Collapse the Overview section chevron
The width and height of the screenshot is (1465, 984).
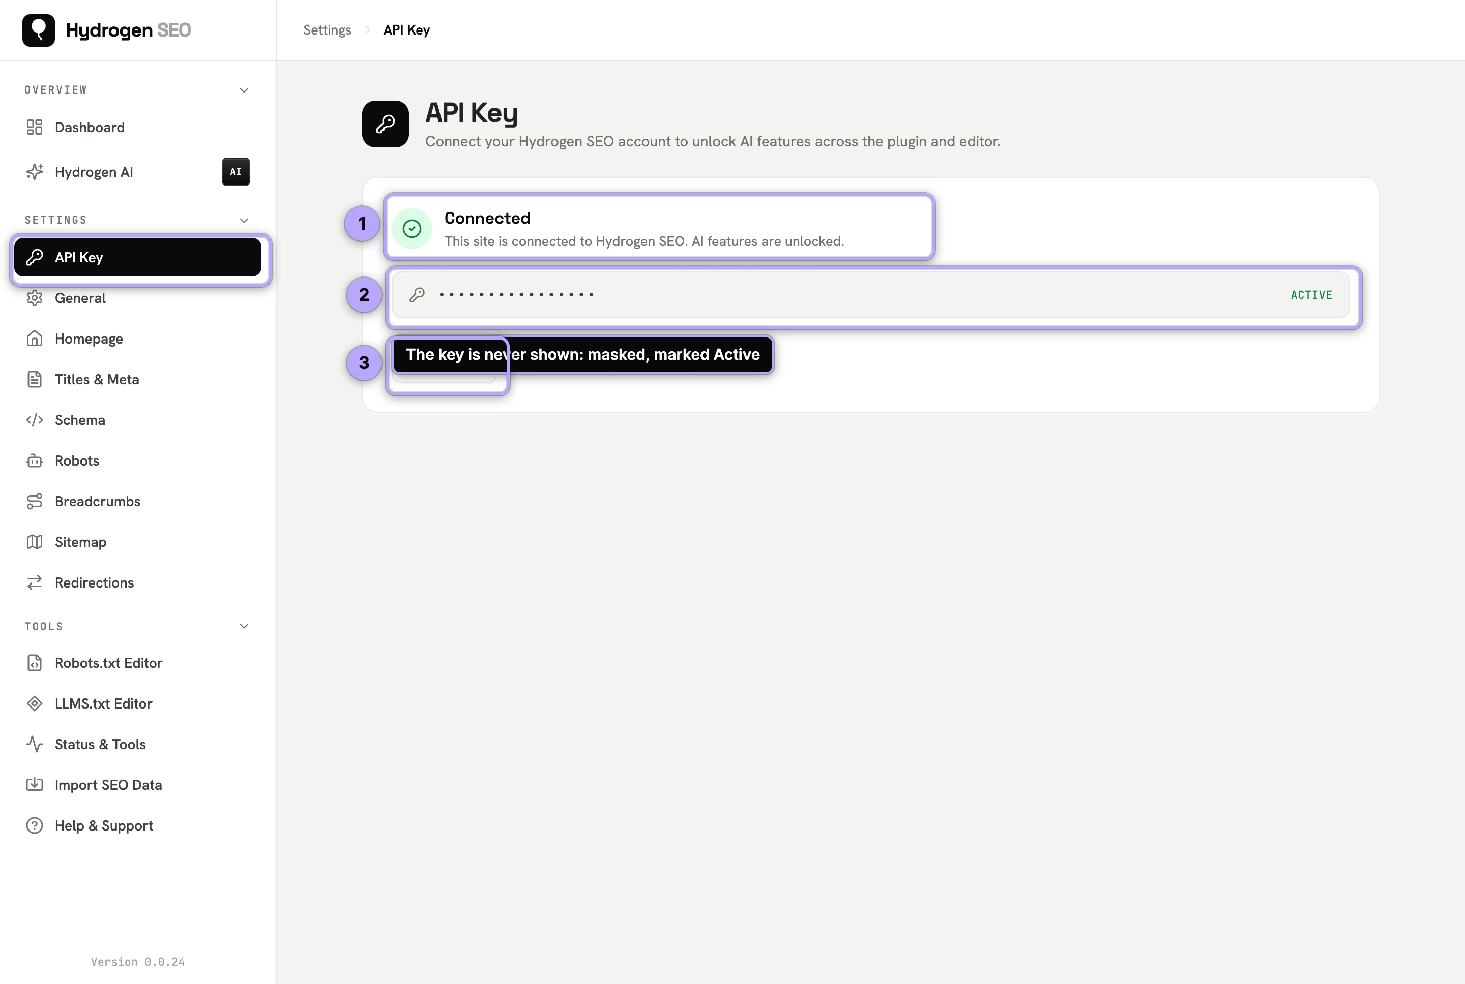[244, 90]
